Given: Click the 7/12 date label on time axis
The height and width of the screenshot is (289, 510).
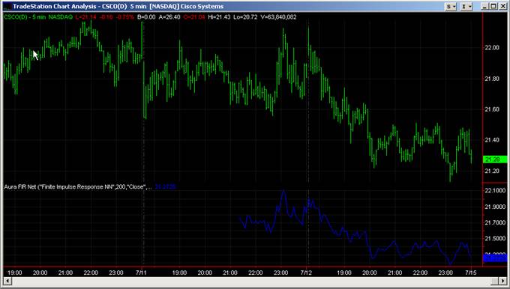Looking at the screenshot, I should coord(306,273).
